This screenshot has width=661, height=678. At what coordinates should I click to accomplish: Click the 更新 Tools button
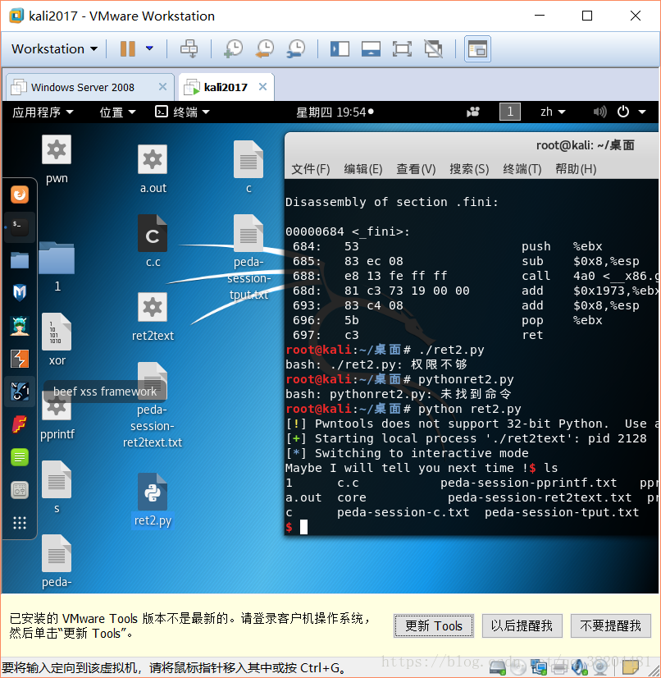434,625
